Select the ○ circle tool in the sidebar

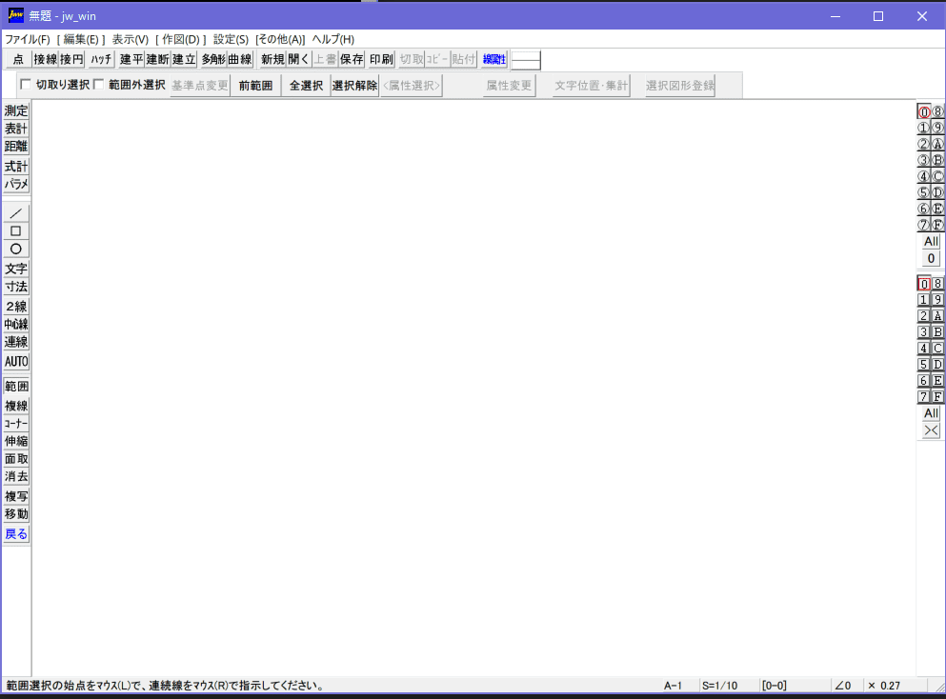coord(15,249)
